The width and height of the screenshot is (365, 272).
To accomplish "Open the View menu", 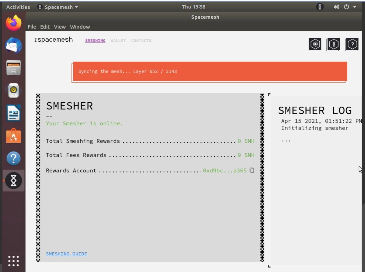I will click(60, 27).
